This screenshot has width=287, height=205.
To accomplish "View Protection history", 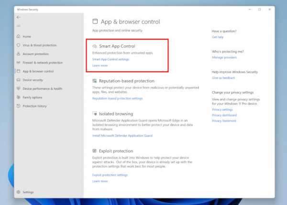I will 34,106.
